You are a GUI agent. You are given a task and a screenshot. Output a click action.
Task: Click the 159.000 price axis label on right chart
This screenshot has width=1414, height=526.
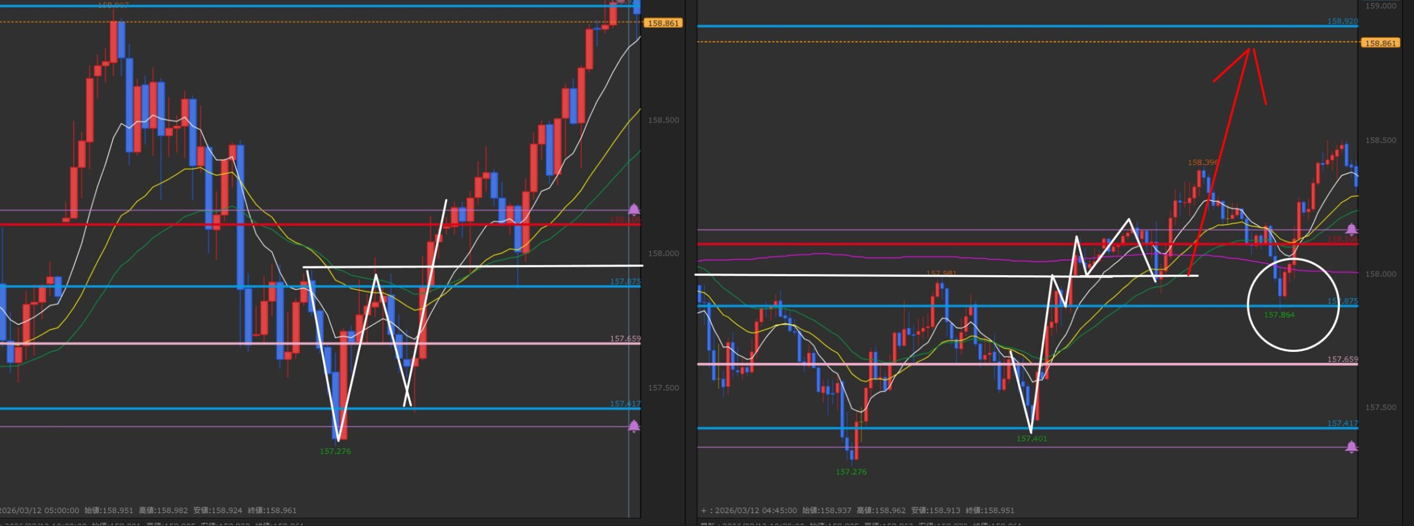[x=1380, y=6]
